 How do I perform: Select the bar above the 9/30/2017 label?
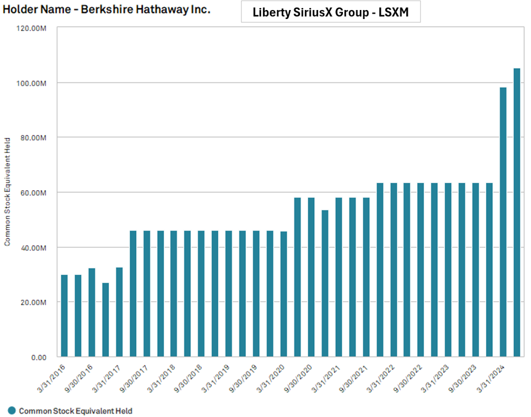(147, 294)
